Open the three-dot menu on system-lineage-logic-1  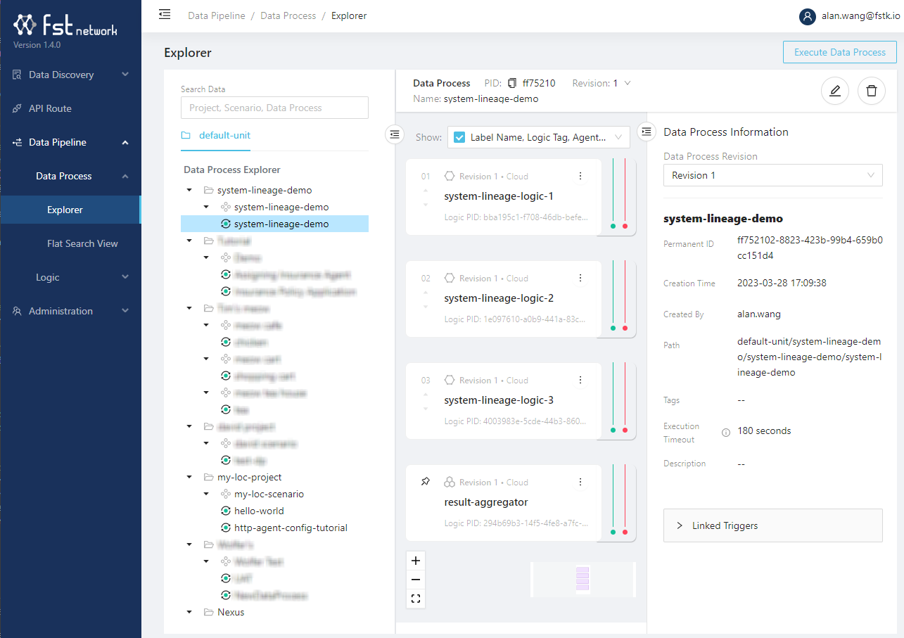pos(580,177)
